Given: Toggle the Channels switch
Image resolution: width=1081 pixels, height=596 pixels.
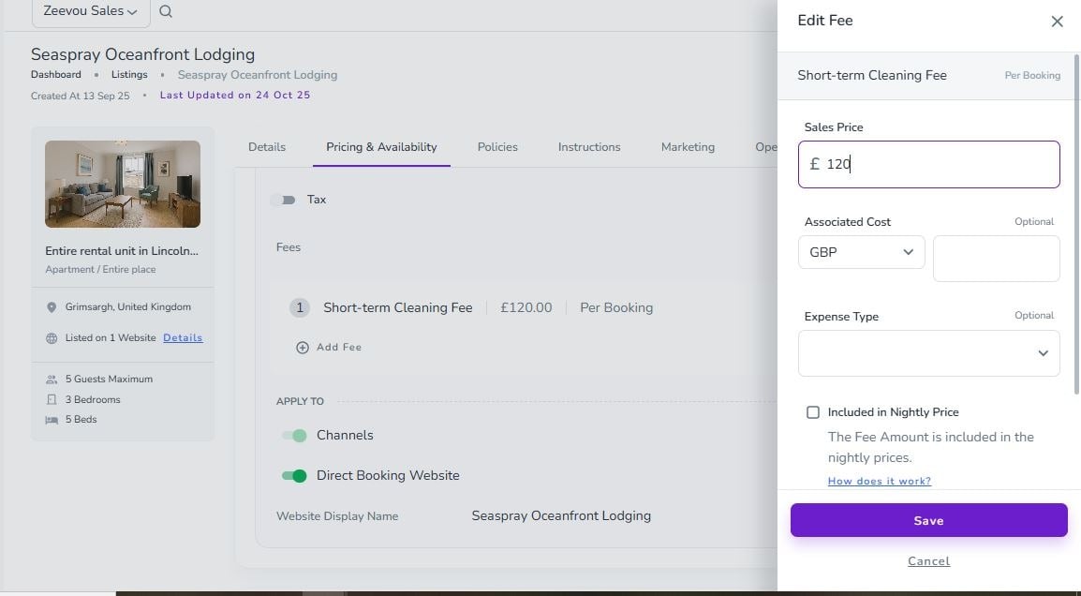Looking at the screenshot, I should 294,436.
